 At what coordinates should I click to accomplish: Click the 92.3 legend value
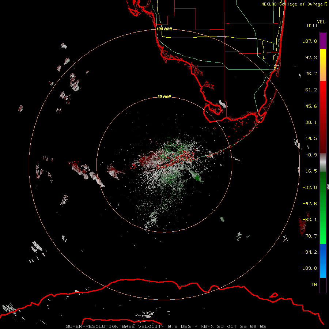pyautogui.click(x=311, y=57)
